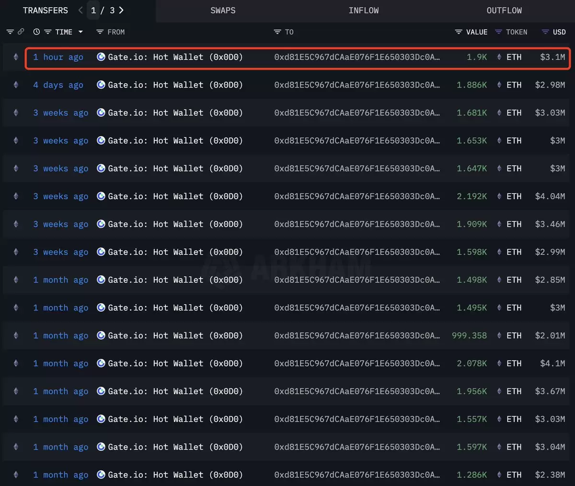575x486 pixels.
Task: Click Ethereum chain icon in the 2.192K row
Action: (x=16, y=196)
